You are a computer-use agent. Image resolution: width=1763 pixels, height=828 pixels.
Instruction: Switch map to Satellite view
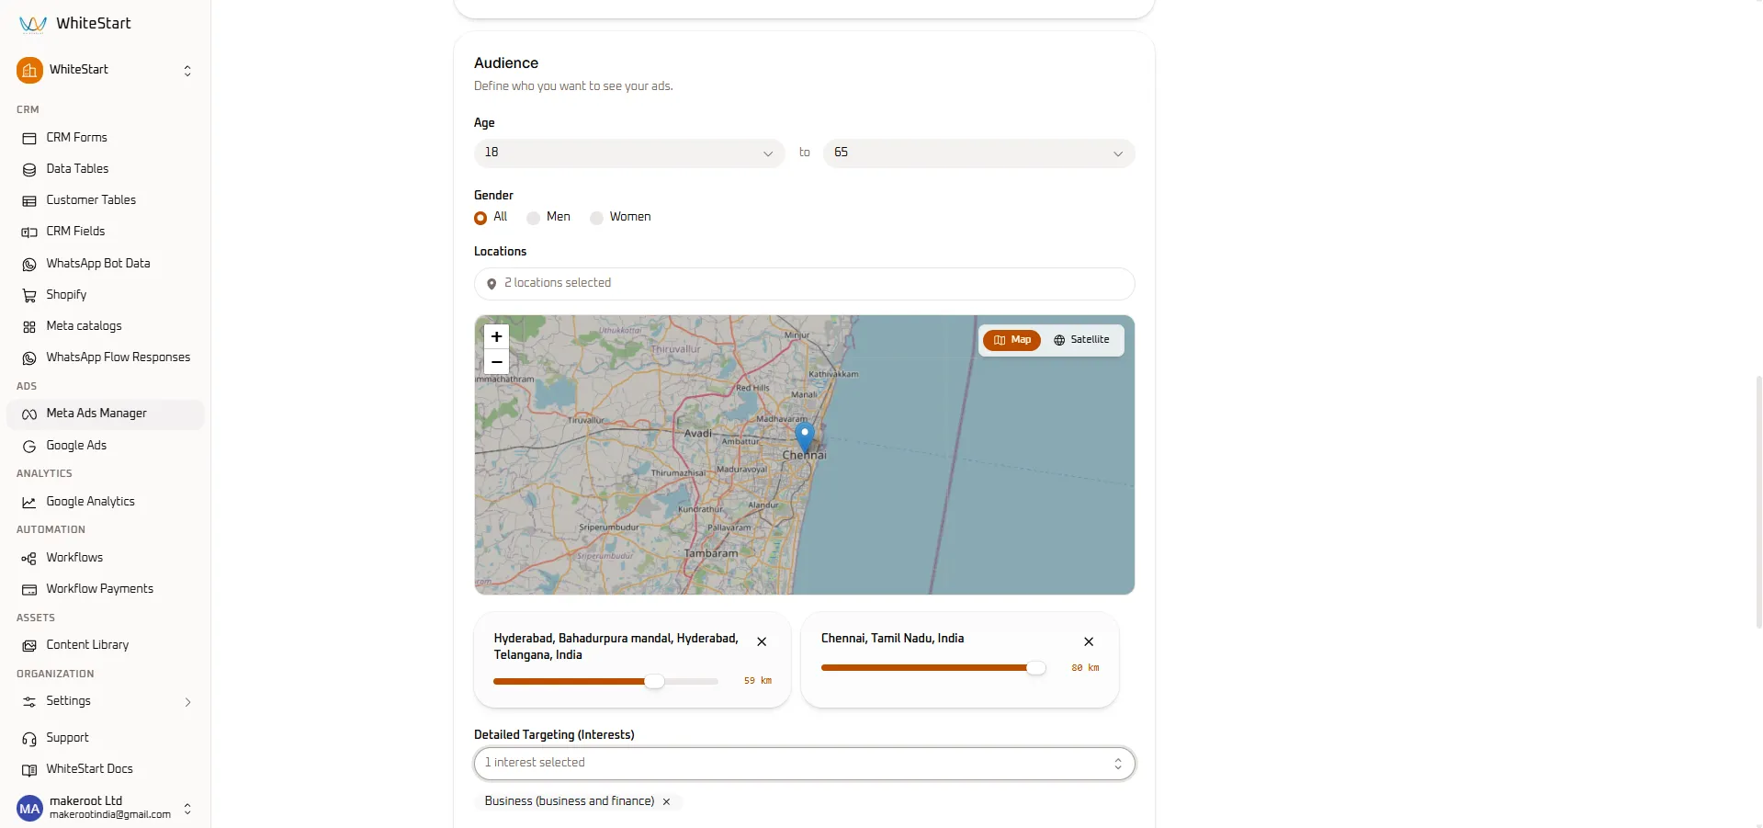(x=1081, y=340)
